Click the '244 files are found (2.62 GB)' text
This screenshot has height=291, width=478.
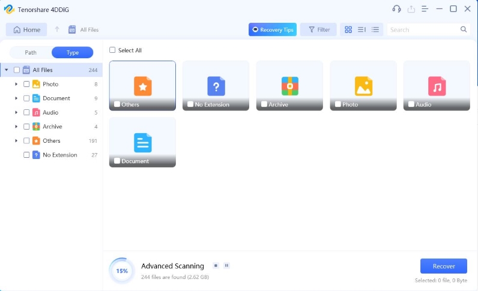pos(175,277)
